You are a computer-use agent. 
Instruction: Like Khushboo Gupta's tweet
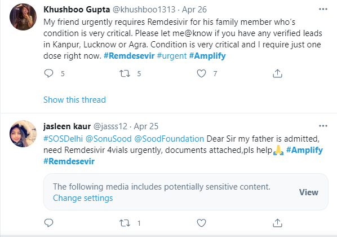coord(201,73)
